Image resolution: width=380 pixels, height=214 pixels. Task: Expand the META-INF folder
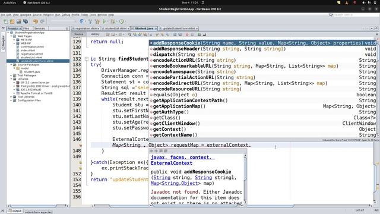14,40
